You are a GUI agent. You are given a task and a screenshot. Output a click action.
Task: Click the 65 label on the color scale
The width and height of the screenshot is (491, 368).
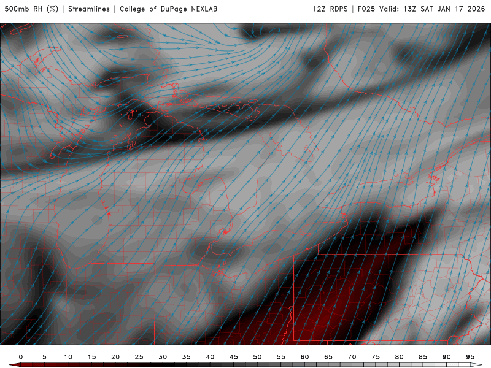328,357
